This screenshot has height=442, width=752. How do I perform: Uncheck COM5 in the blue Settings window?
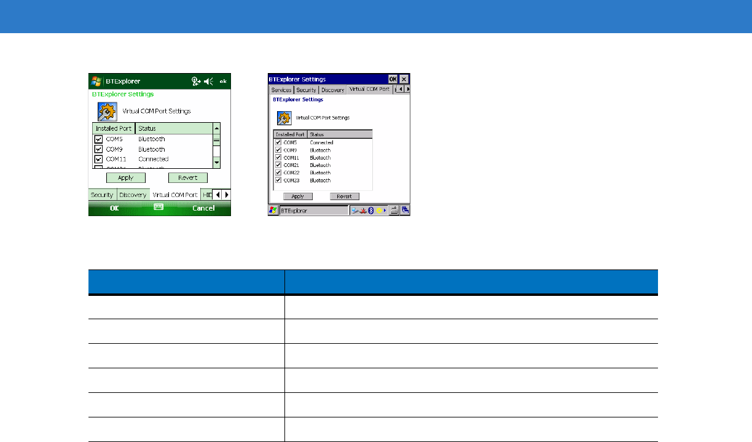click(278, 142)
